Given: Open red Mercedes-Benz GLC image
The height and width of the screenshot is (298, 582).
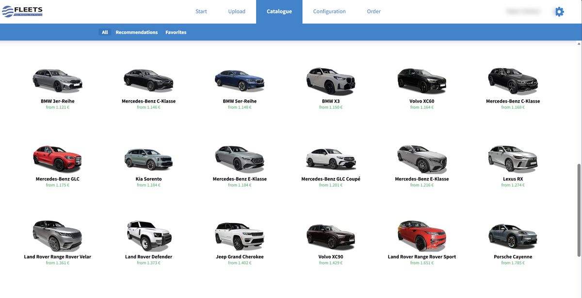Looking at the screenshot, I should coord(58,158).
